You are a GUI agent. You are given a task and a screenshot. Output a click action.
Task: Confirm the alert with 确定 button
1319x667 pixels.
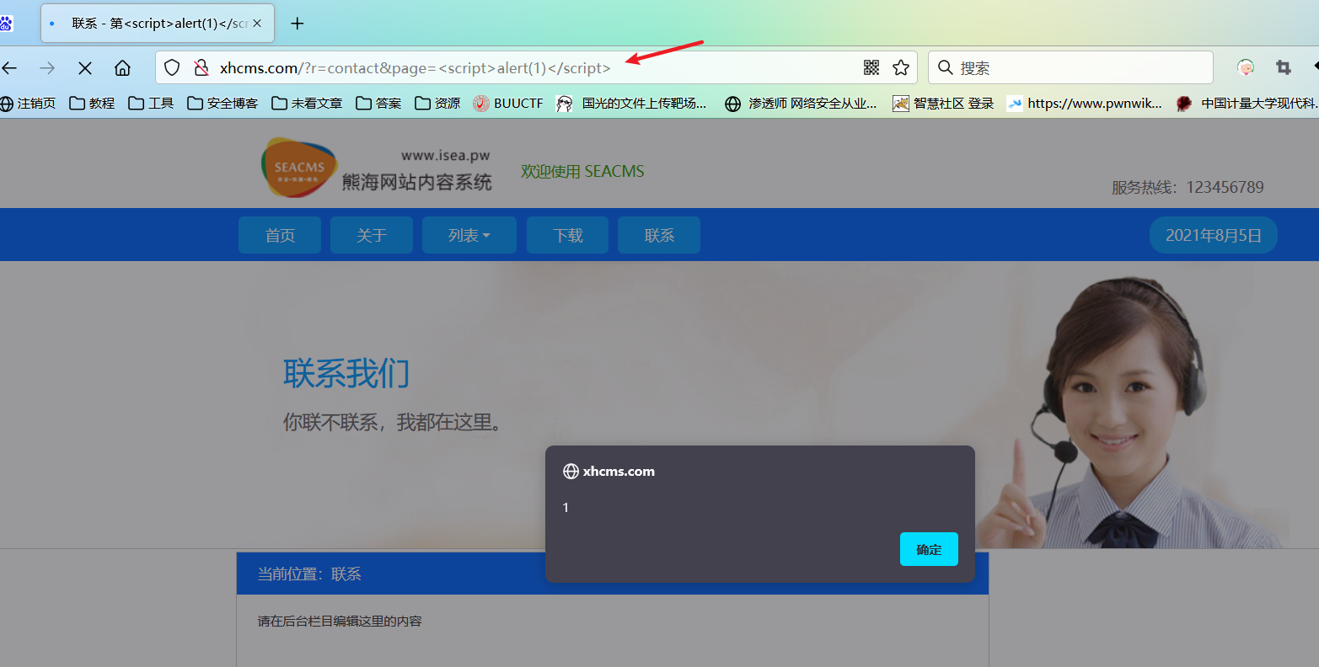click(x=929, y=549)
